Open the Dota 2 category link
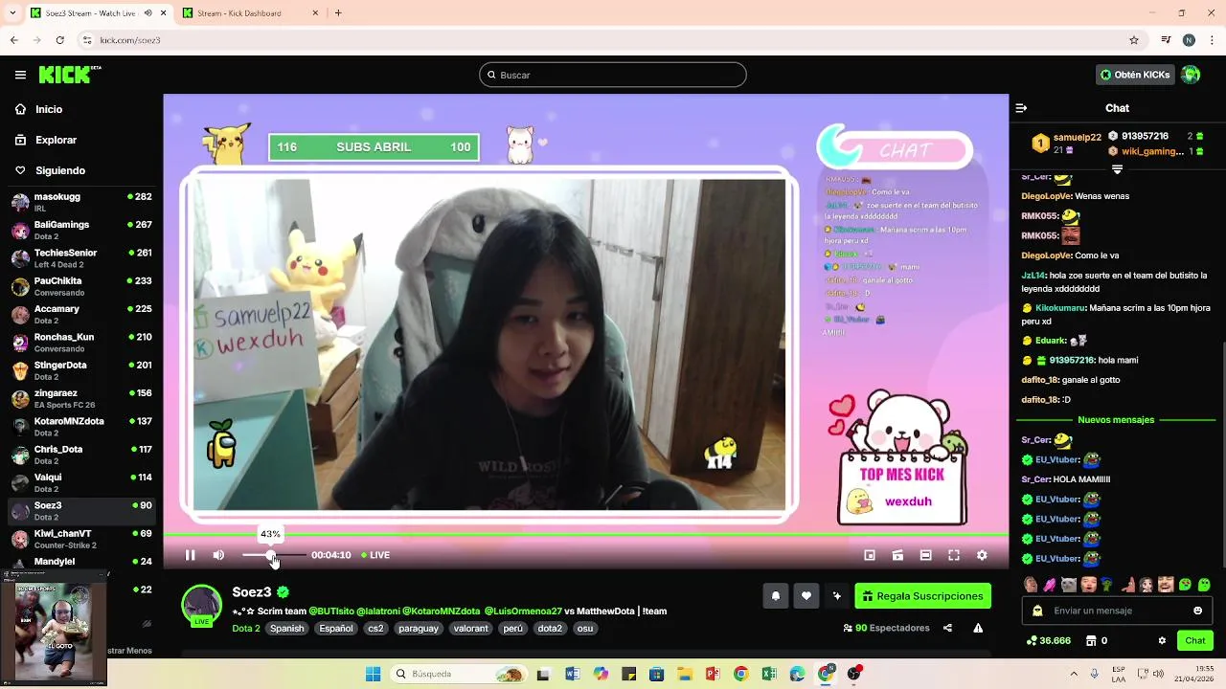 coord(246,629)
